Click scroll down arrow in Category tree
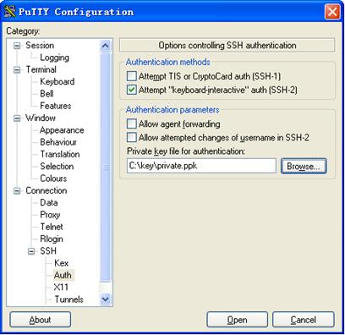The image size is (345, 335). [x=105, y=299]
